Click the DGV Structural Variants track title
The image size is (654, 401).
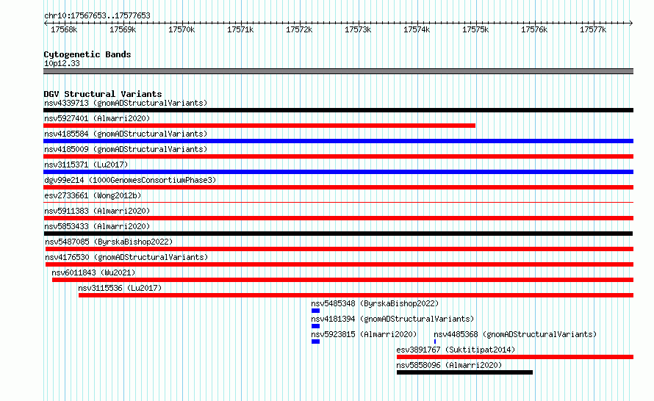(x=103, y=94)
